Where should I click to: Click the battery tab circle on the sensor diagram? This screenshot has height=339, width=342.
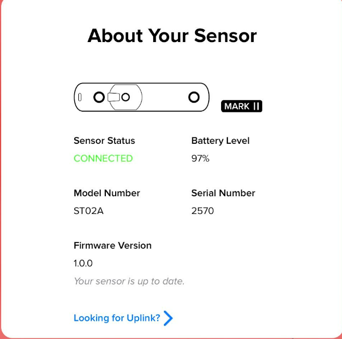(126, 97)
